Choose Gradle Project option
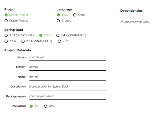The height and width of the screenshot is (115, 164). [6, 21]
